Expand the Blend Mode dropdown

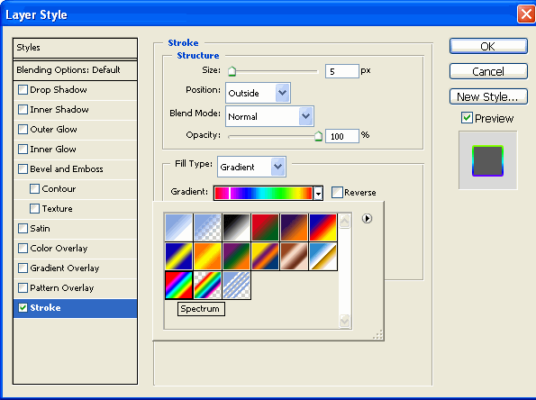pos(269,116)
